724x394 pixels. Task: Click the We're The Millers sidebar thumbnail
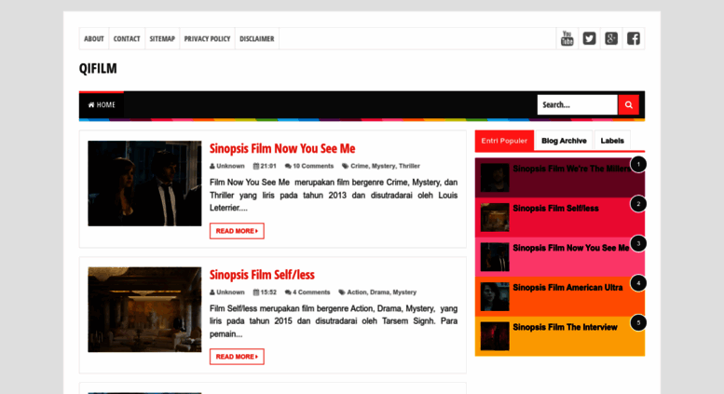pyautogui.click(x=495, y=178)
